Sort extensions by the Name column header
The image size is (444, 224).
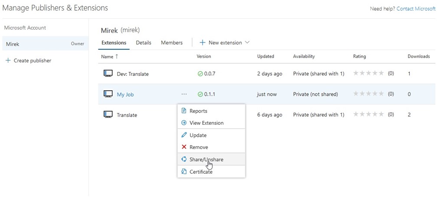(x=107, y=57)
